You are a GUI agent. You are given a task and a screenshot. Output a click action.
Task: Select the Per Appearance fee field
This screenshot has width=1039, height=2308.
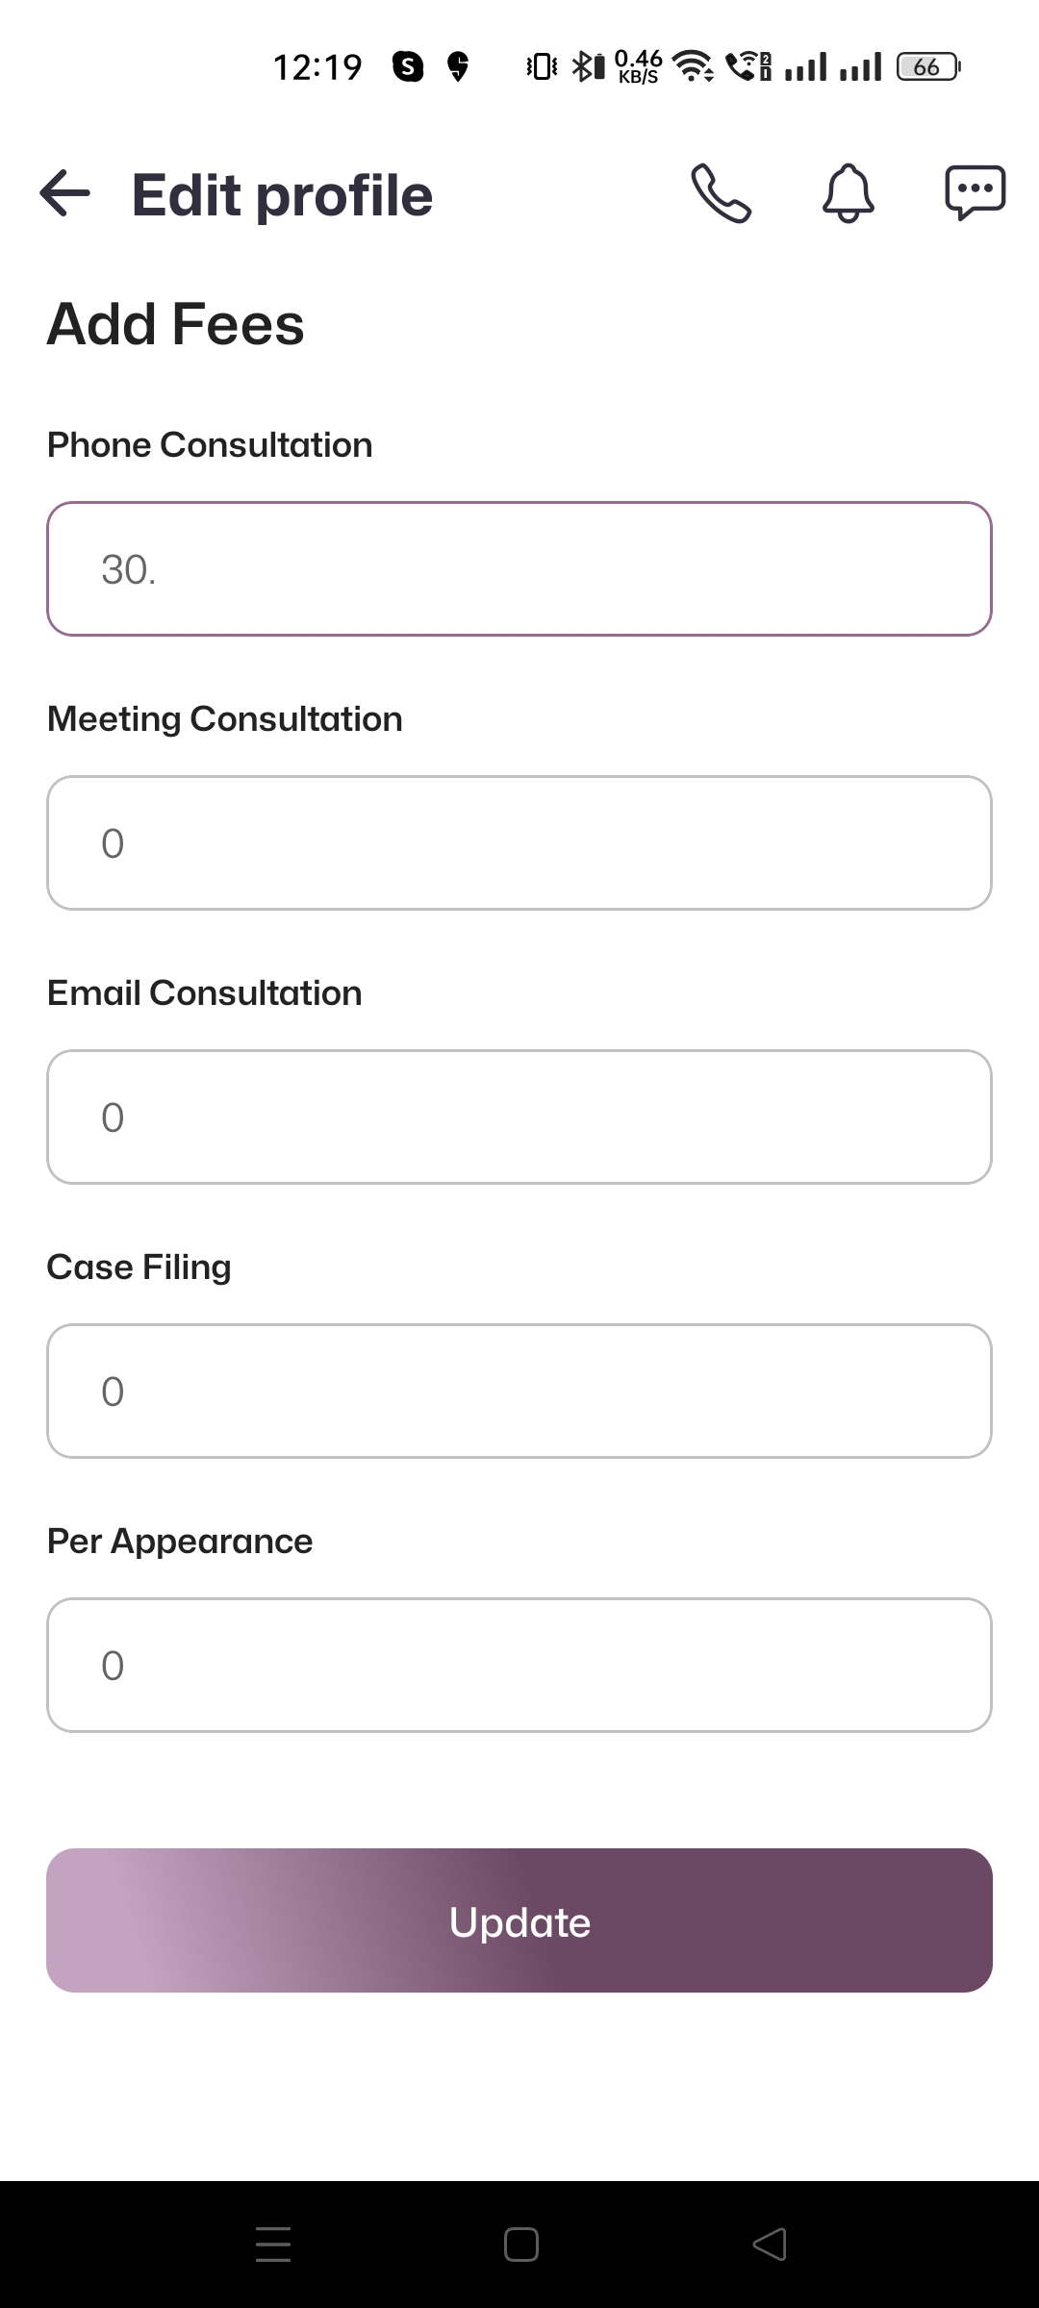519,1665
